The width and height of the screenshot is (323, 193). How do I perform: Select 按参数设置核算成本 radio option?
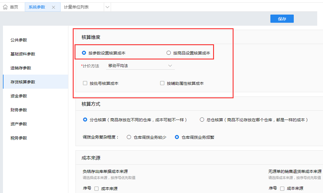[84, 53]
